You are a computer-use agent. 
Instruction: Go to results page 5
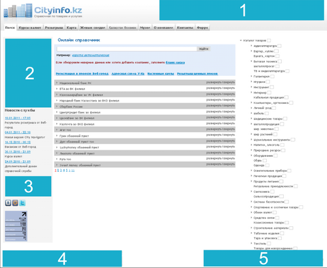(67, 171)
